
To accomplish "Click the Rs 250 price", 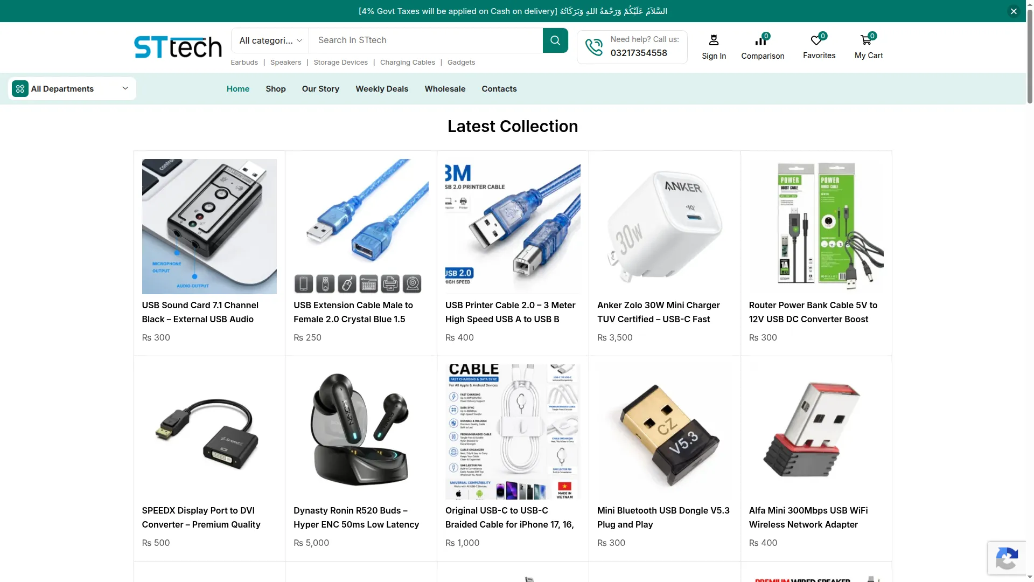I will click(308, 338).
